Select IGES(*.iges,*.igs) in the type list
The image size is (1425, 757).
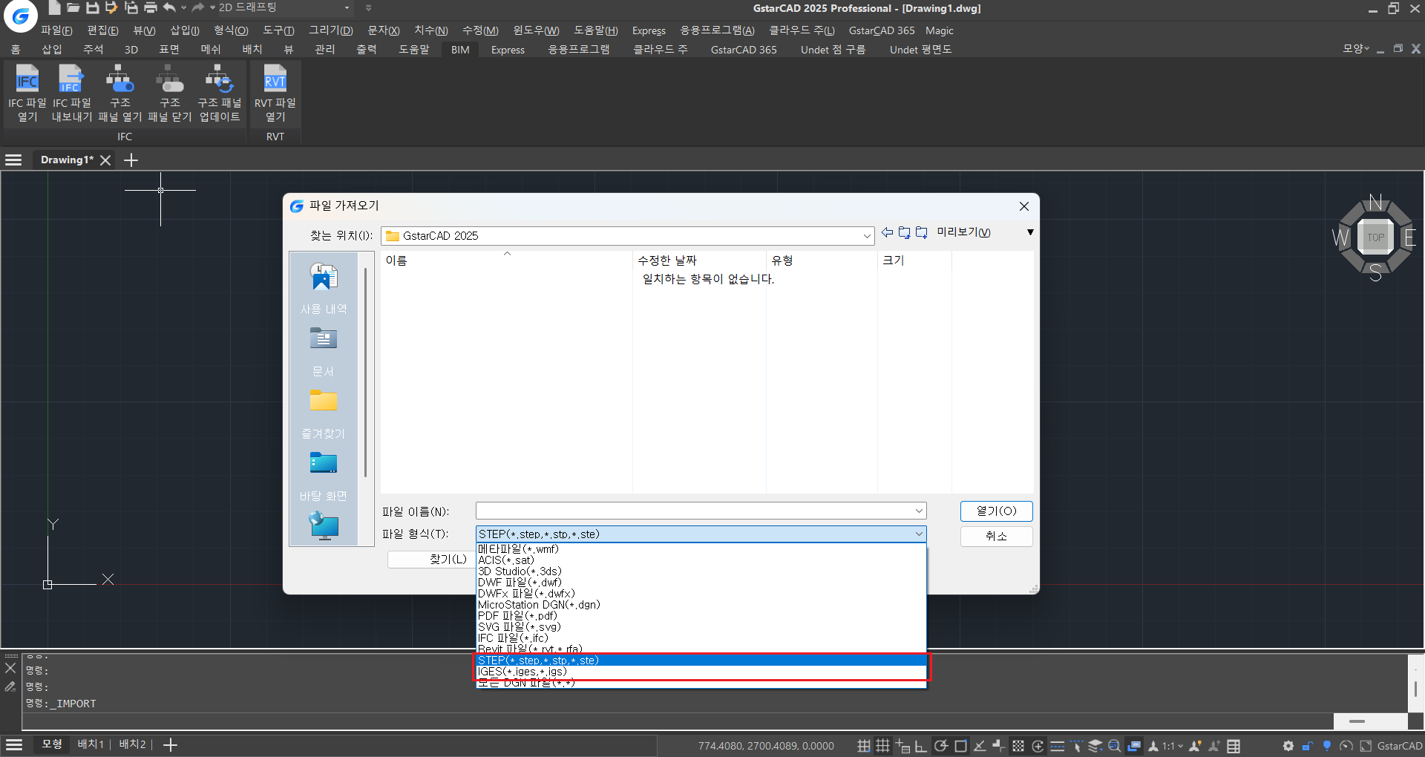701,672
